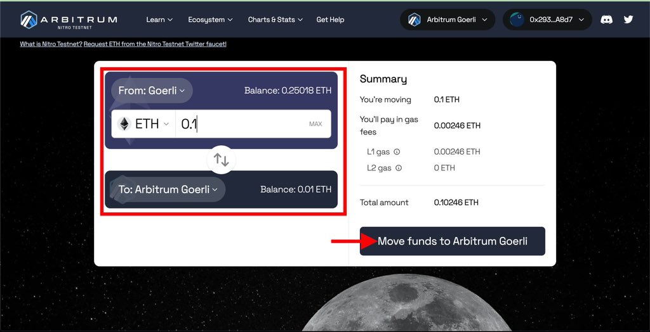Open the Arbitrum Nitro Testnet logo home
The image size is (650, 332).
(69, 20)
